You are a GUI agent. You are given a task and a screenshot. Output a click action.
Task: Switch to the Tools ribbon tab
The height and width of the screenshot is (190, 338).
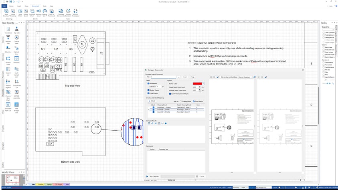pyautogui.click(x=44, y=6)
